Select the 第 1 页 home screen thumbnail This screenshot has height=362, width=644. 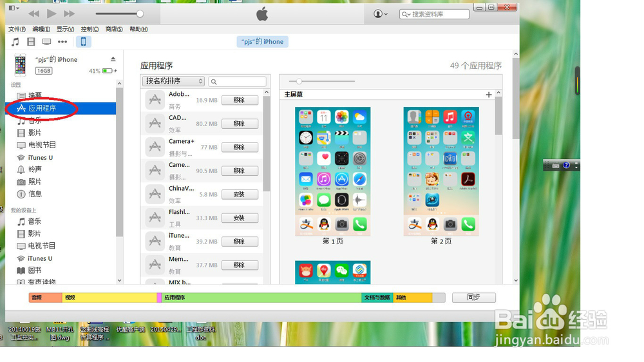(333, 171)
